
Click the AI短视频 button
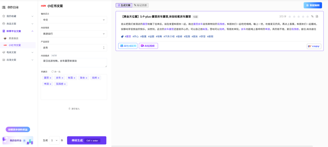pos(148,46)
